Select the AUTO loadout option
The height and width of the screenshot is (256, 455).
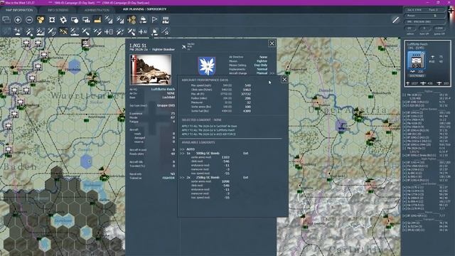pos(191,149)
